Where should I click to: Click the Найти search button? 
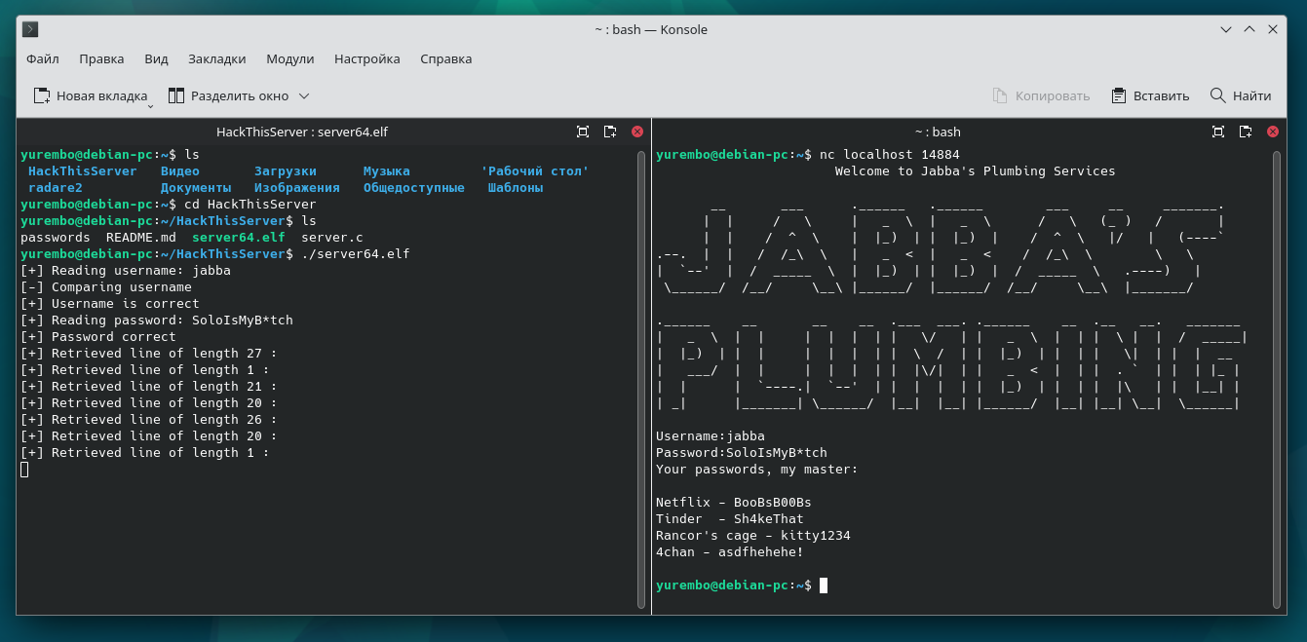coord(1240,95)
